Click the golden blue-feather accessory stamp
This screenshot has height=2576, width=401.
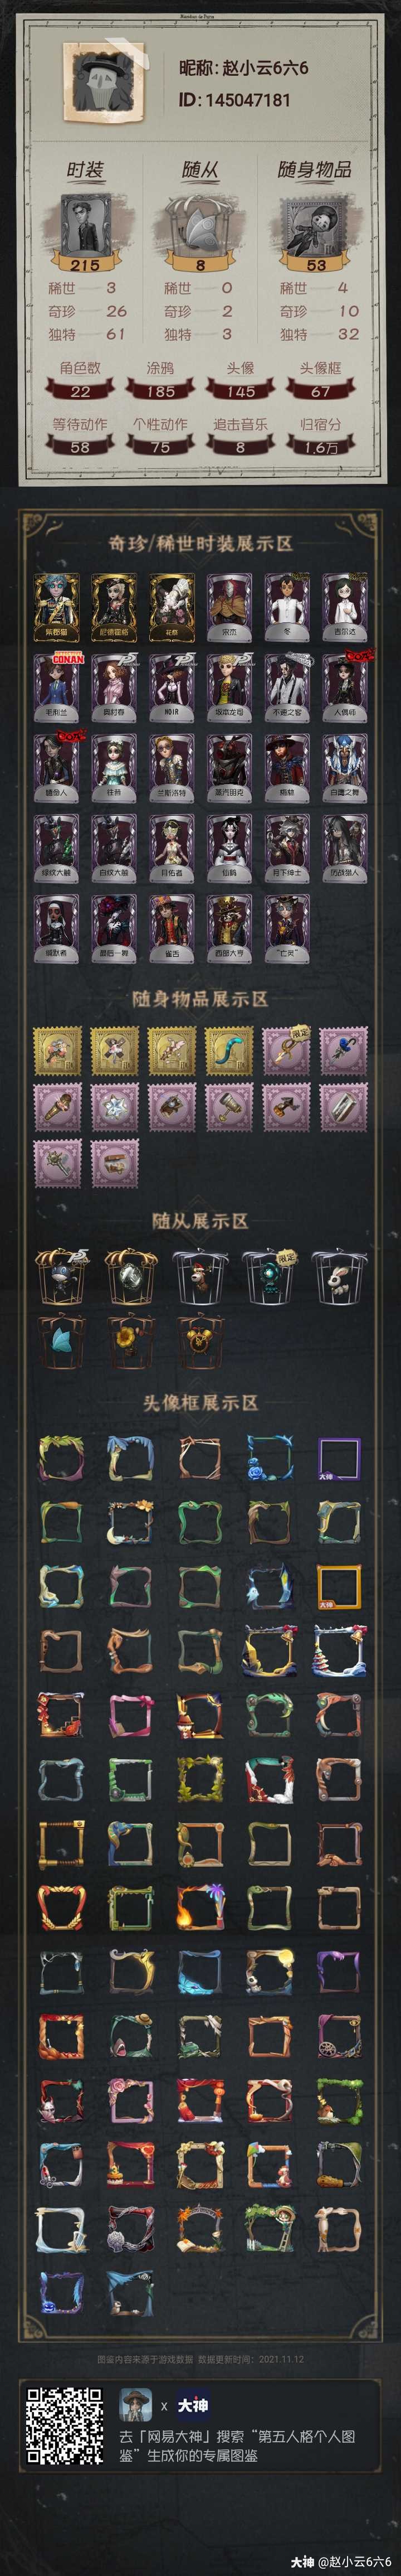(x=231, y=1050)
